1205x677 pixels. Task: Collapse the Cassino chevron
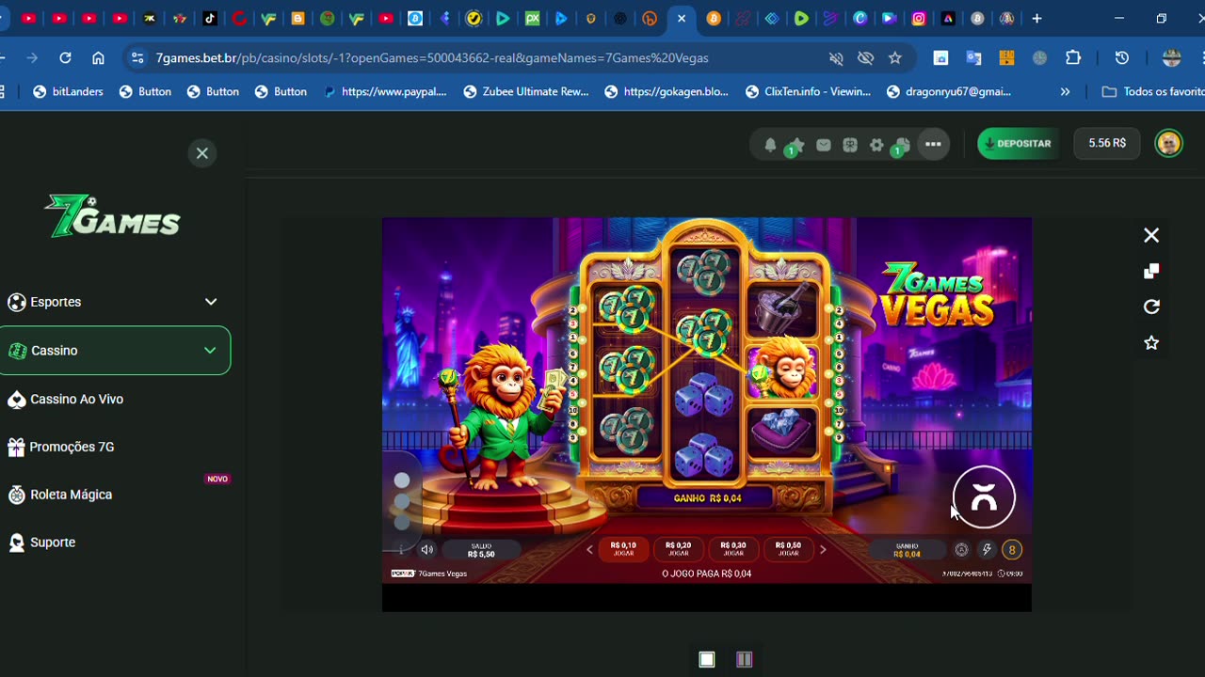(210, 351)
